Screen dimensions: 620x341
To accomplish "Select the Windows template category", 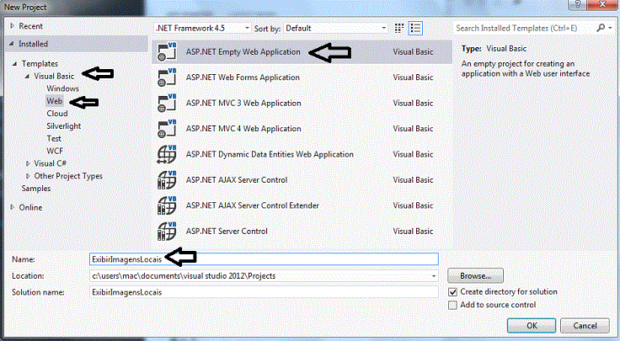I will pos(62,88).
